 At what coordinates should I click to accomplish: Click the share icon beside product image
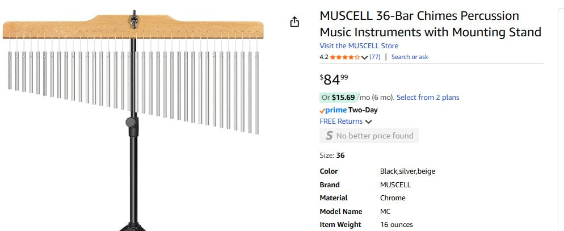coord(294,22)
